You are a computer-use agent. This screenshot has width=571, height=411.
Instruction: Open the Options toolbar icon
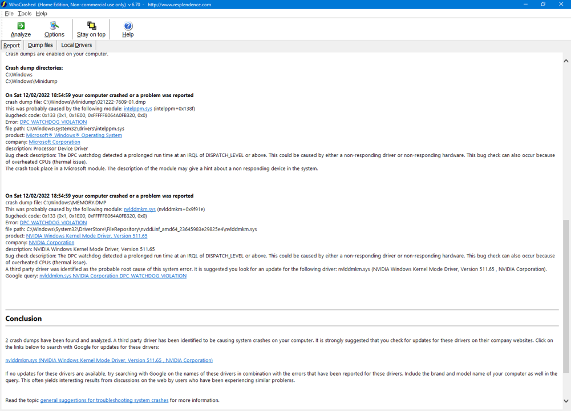tap(54, 26)
